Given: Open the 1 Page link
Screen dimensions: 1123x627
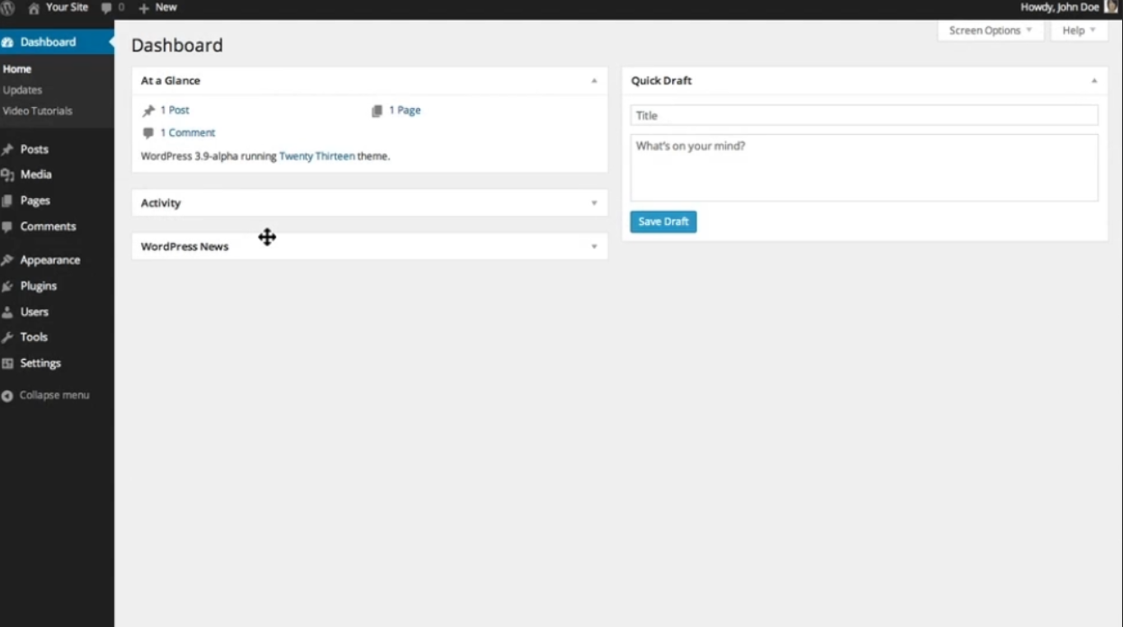Looking at the screenshot, I should 405,111.
